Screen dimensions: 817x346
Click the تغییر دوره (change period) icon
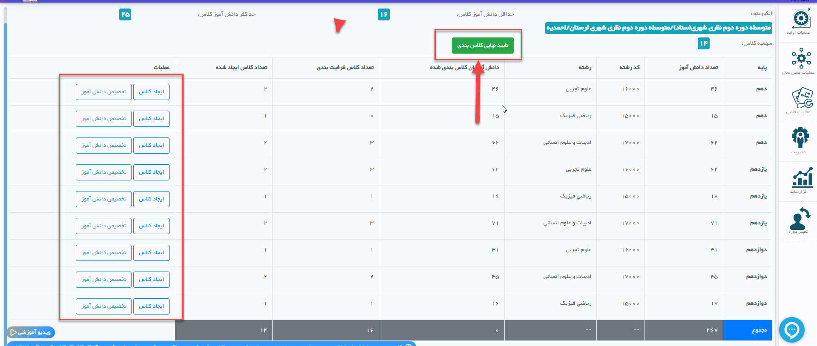click(x=799, y=219)
